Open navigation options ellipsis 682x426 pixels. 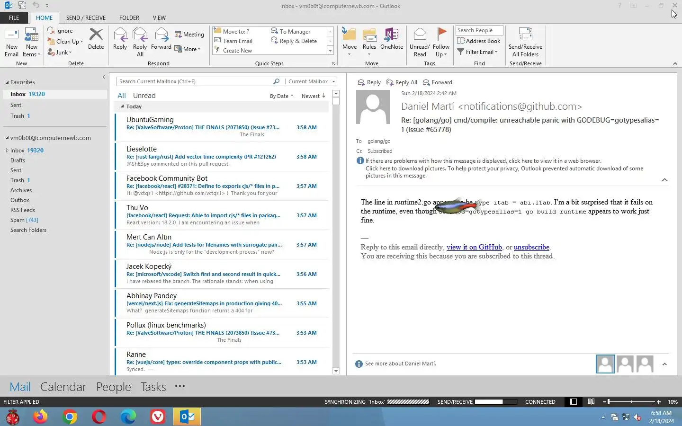pos(180,386)
